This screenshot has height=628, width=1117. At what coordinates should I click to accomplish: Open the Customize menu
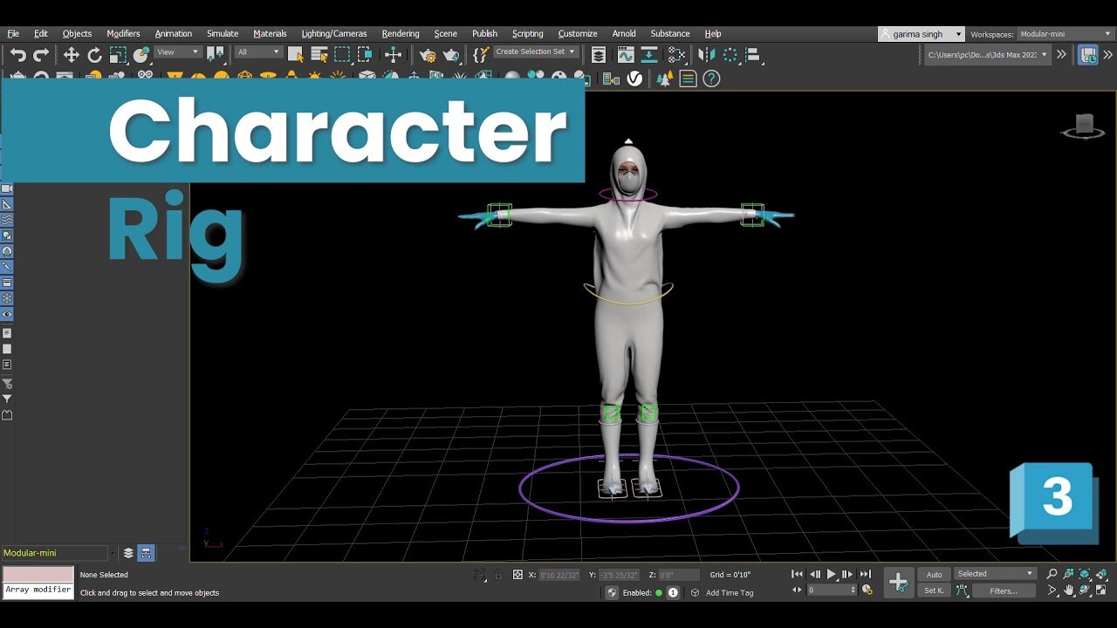coord(578,33)
